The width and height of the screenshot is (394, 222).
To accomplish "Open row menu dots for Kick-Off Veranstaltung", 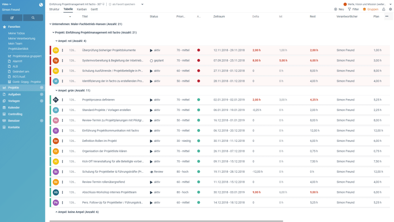I will click(x=63, y=161).
